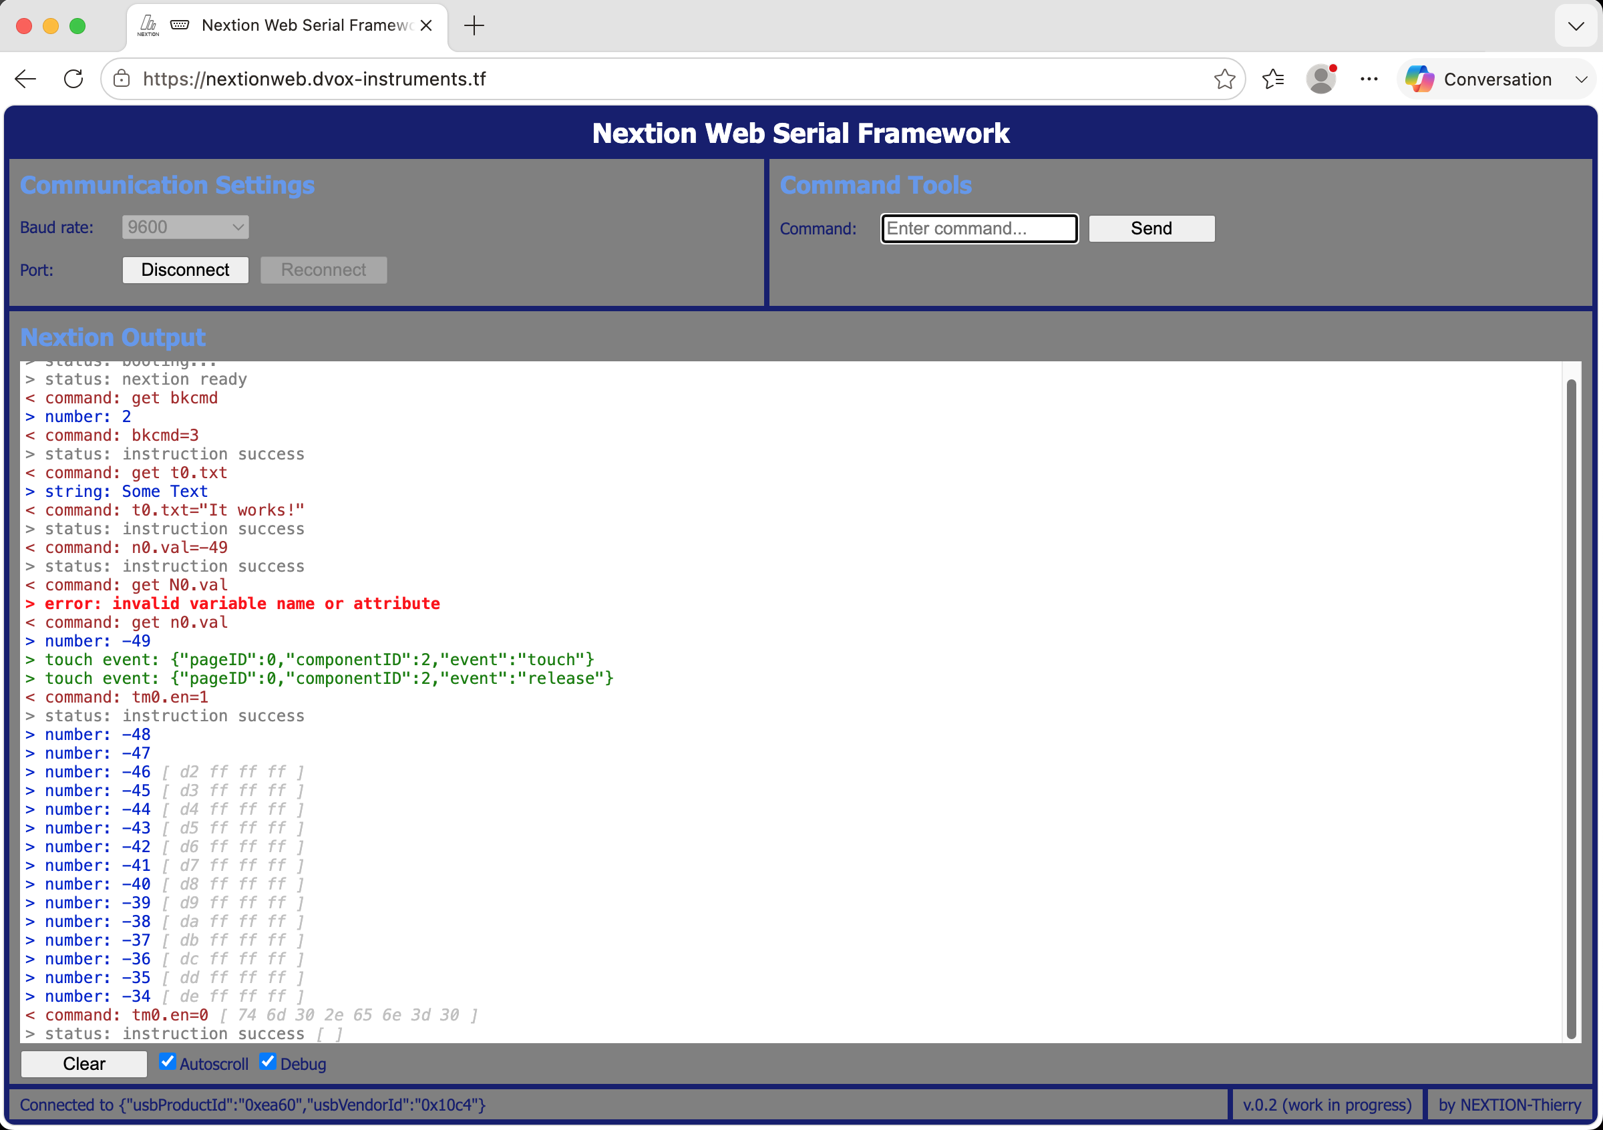Image resolution: width=1603 pixels, height=1130 pixels.
Task: Click log line "command: tm0.en=0"
Action: tap(118, 1014)
